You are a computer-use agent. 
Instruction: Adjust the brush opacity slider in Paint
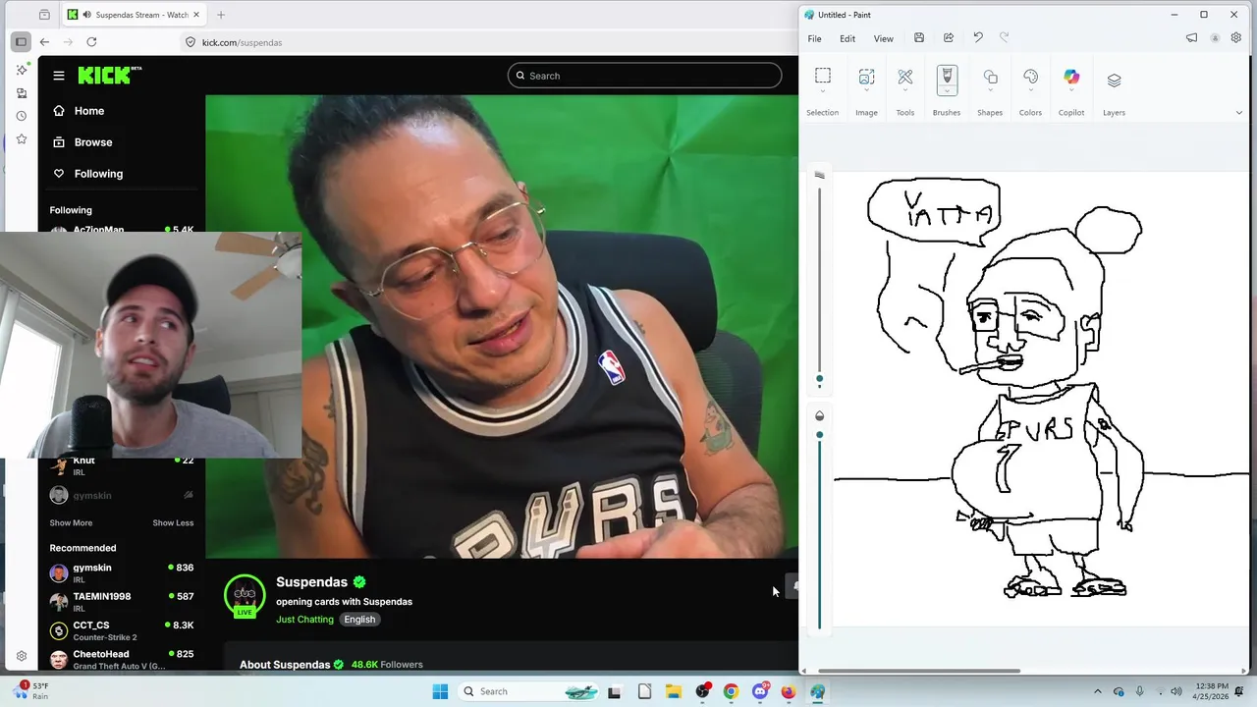(x=819, y=435)
